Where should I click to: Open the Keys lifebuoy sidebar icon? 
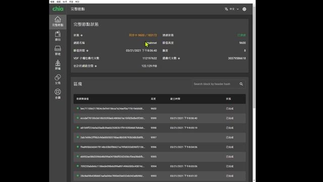coord(58,94)
